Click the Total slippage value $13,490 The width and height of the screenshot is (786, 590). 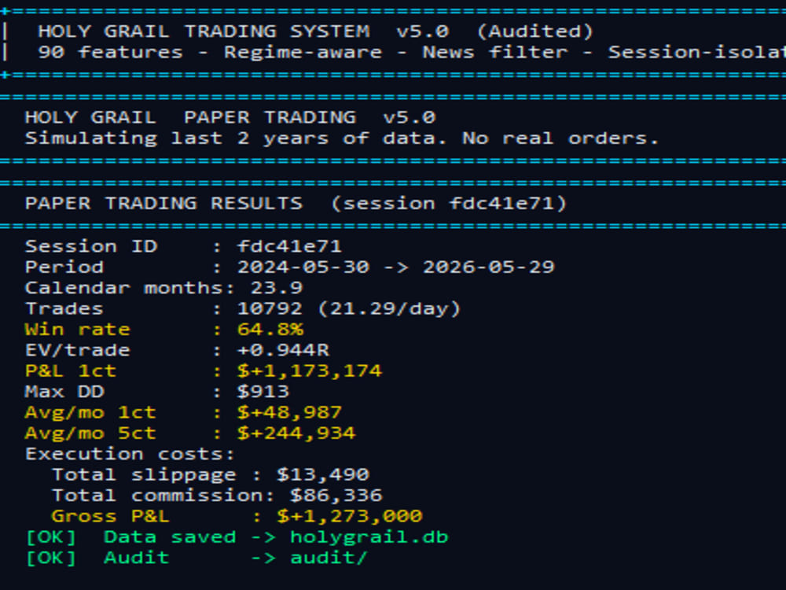pyautogui.click(x=322, y=474)
